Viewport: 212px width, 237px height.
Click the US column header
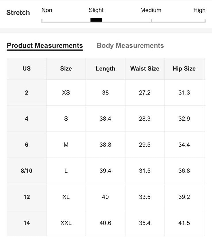point(26,69)
